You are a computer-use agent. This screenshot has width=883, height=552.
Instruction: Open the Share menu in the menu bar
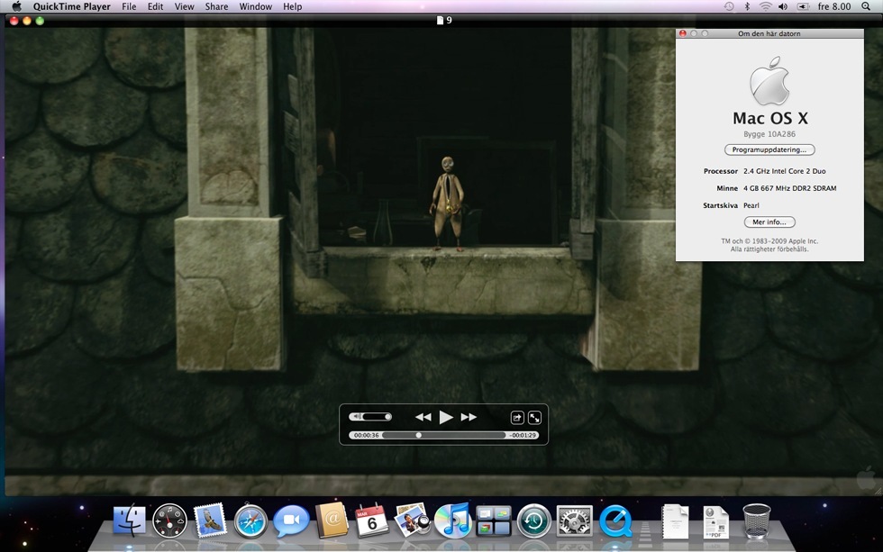216,6
